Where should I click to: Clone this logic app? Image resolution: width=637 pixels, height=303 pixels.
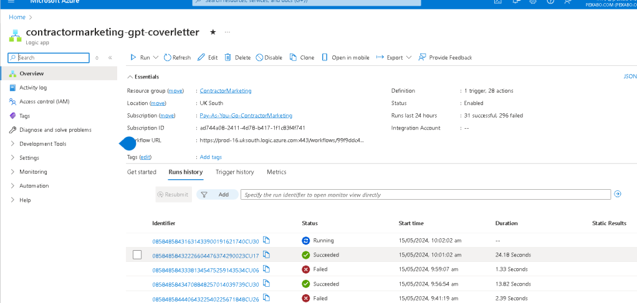click(302, 58)
